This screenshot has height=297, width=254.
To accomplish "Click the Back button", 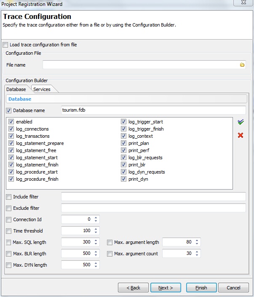I will tap(133, 288).
